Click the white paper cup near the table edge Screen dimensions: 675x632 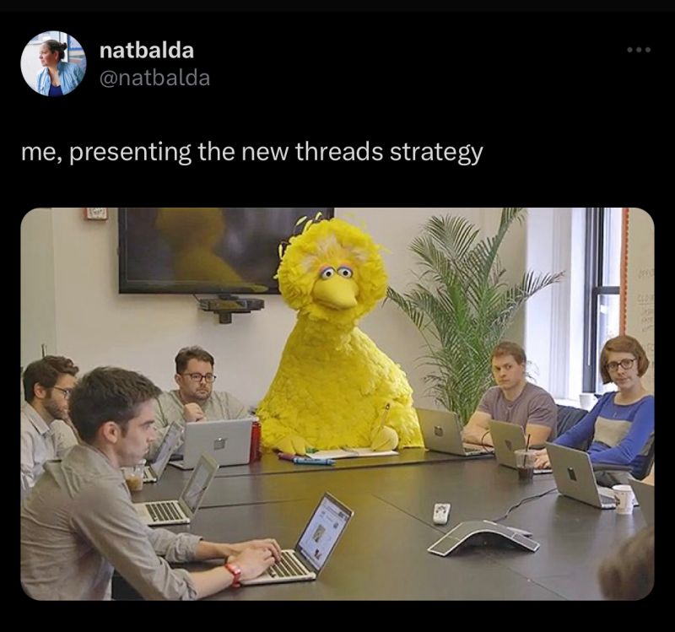(623, 500)
